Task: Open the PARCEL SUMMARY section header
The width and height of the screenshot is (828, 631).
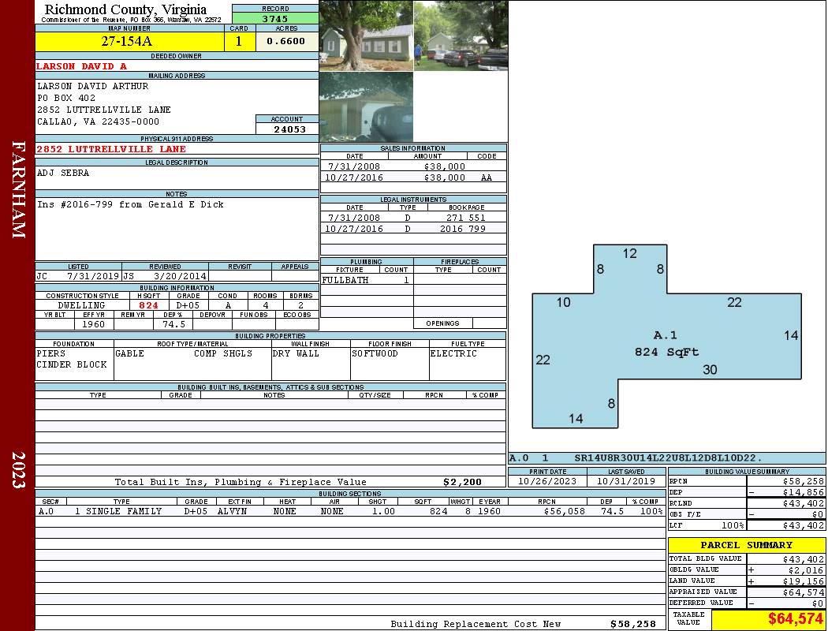Action: click(745, 545)
